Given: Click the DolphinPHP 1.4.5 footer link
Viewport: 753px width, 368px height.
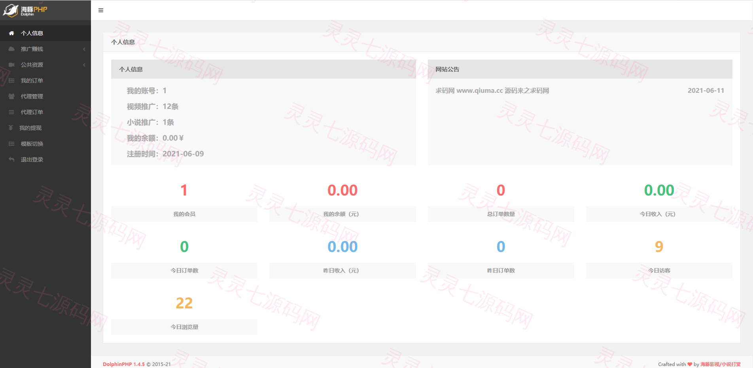Looking at the screenshot, I should [124, 364].
